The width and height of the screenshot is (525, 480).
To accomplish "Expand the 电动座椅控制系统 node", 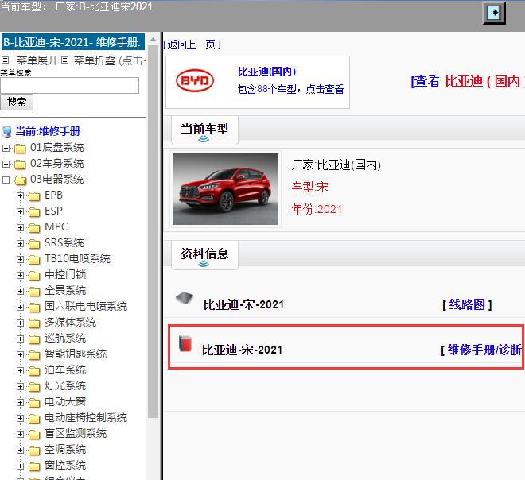I will tap(20, 419).
